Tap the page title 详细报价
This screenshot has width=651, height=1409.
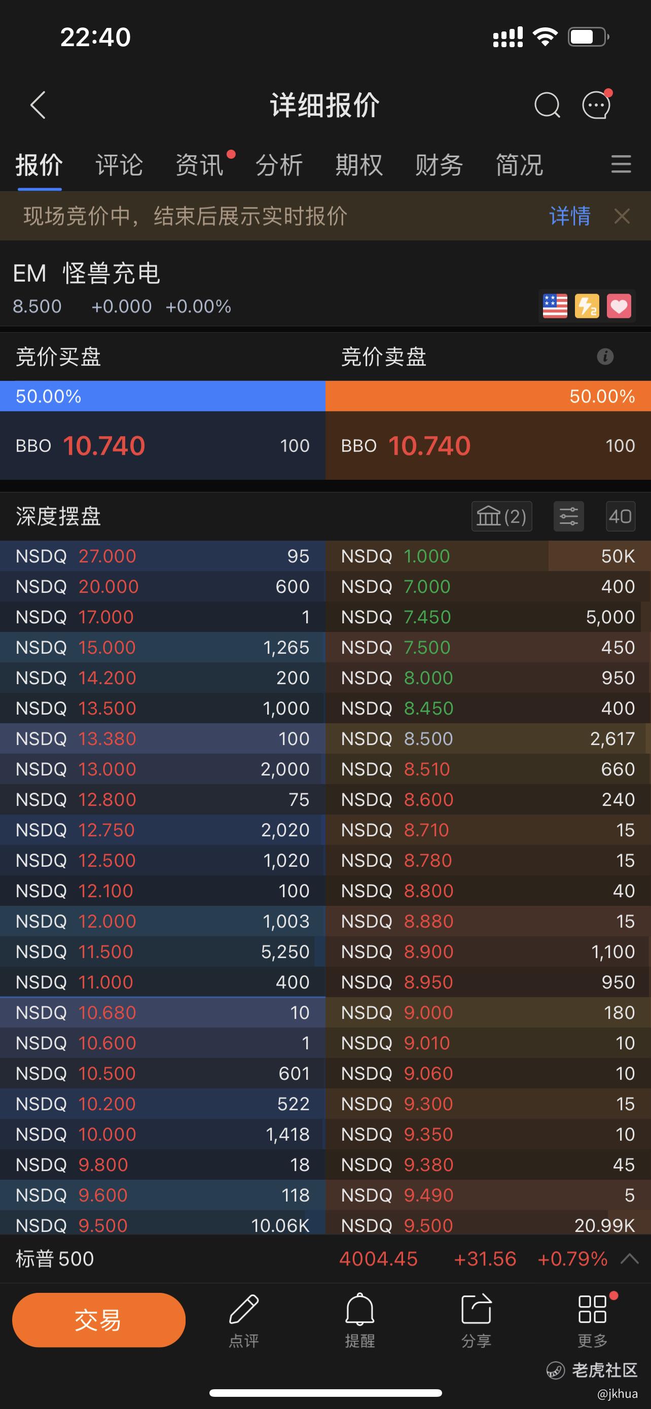click(x=325, y=104)
